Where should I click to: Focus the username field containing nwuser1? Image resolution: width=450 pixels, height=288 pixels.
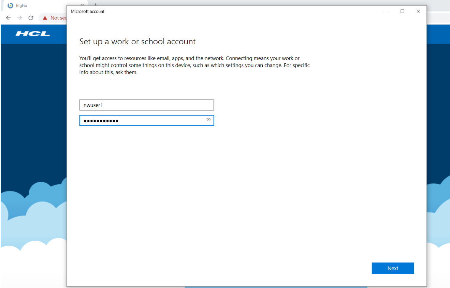pyautogui.click(x=147, y=105)
